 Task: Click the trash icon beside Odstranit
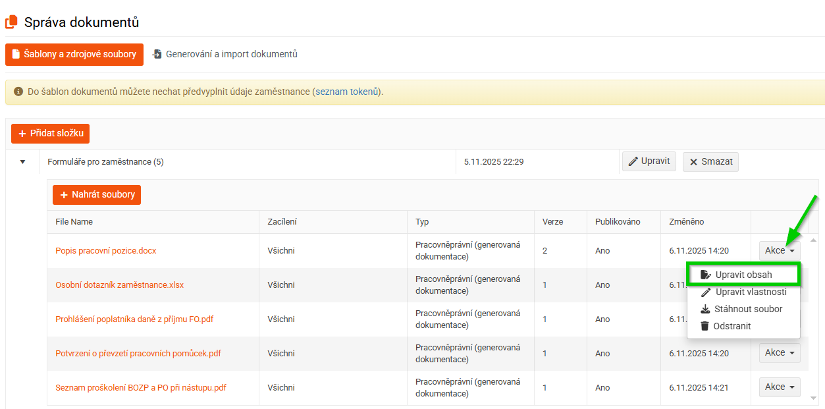coord(705,326)
